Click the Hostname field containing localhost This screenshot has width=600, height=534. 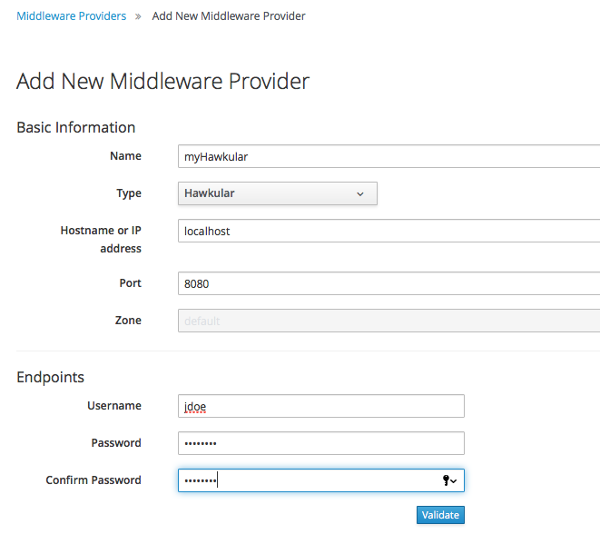[389, 231]
